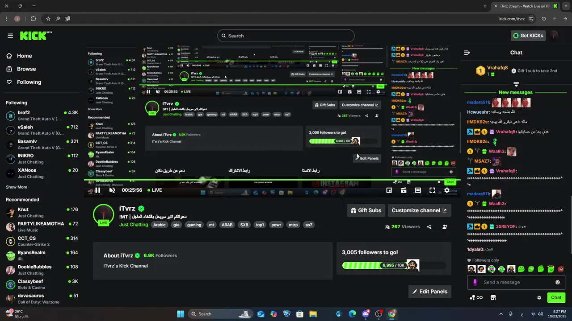Expand the gift leaderboard chevron in chat
Image resolution: width=572 pixels, height=321 pixels.
pyautogui.click(x=516, y=84)
